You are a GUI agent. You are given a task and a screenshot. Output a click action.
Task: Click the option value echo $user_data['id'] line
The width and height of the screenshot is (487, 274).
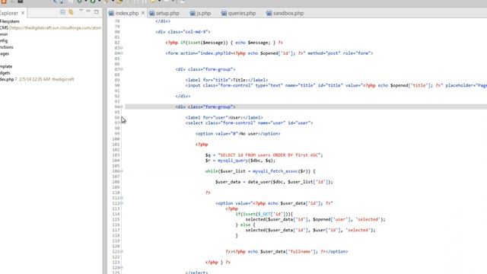[x=274, y=203]
